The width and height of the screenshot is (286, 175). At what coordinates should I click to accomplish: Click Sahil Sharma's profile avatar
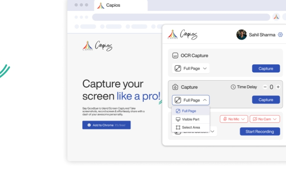pos(242,34)
